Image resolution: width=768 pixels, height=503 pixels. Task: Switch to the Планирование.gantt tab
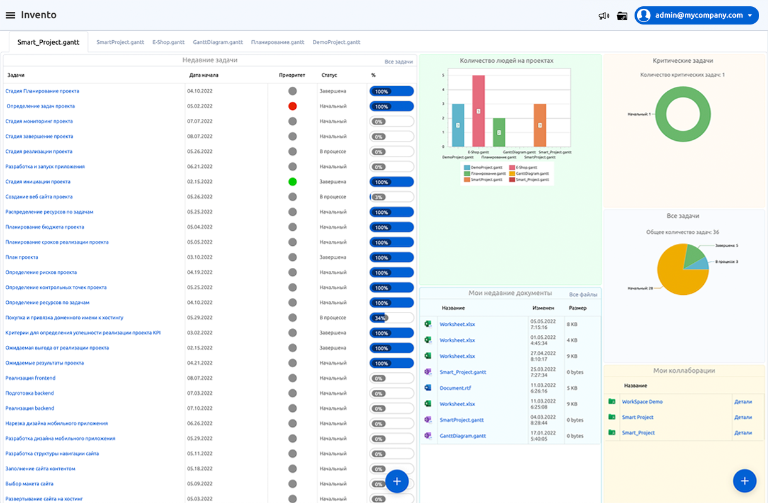pos(277,42)
